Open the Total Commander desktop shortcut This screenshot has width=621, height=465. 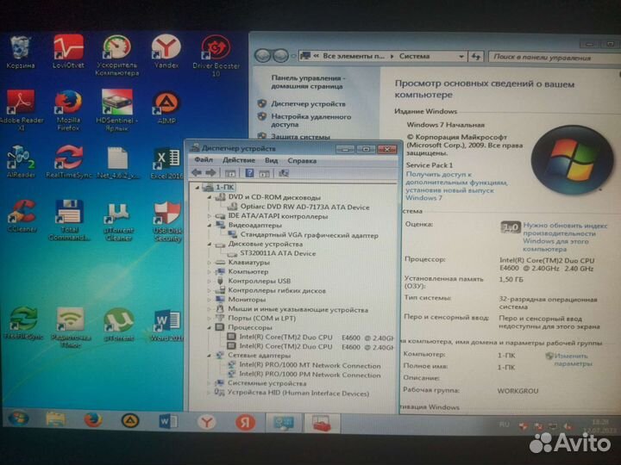coord(69,215)
